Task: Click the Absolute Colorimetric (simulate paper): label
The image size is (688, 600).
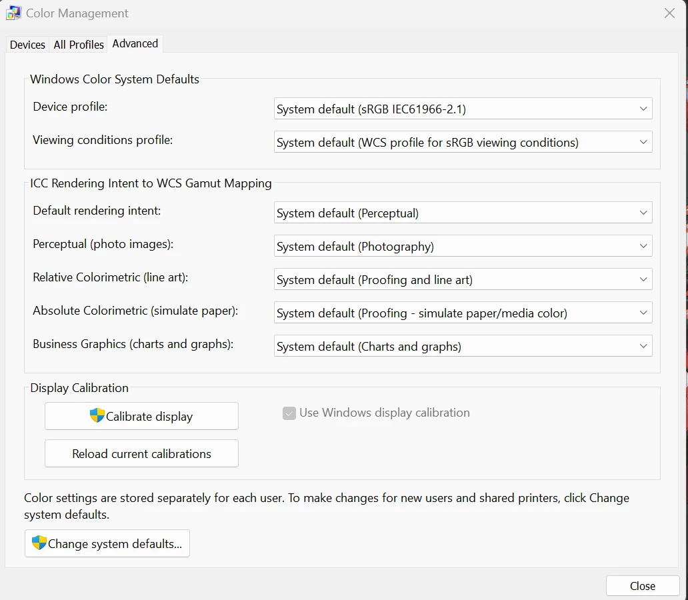Action: coord(135,311)
